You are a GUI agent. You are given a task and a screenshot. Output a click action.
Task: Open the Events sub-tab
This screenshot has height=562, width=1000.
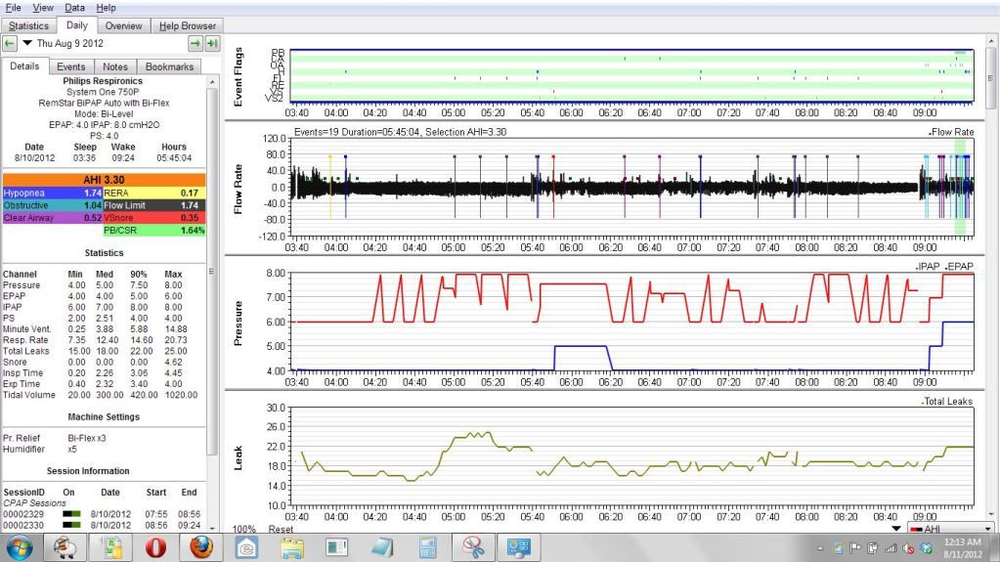click(70, 67)
